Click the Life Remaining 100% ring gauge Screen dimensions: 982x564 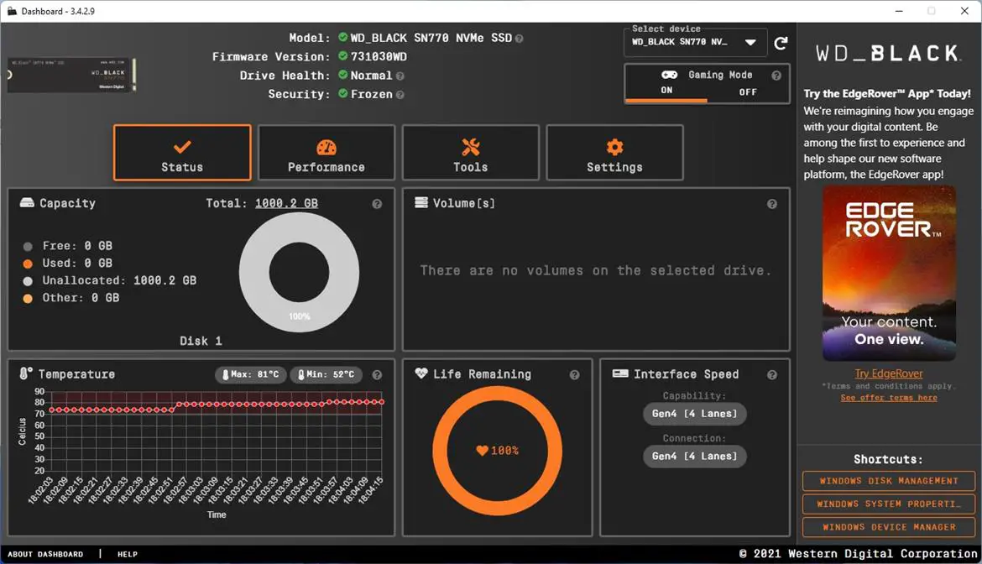click(497, 451)
